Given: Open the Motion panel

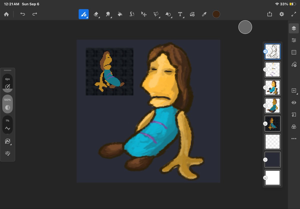Looking at the screenshot, I should (294, 64).
